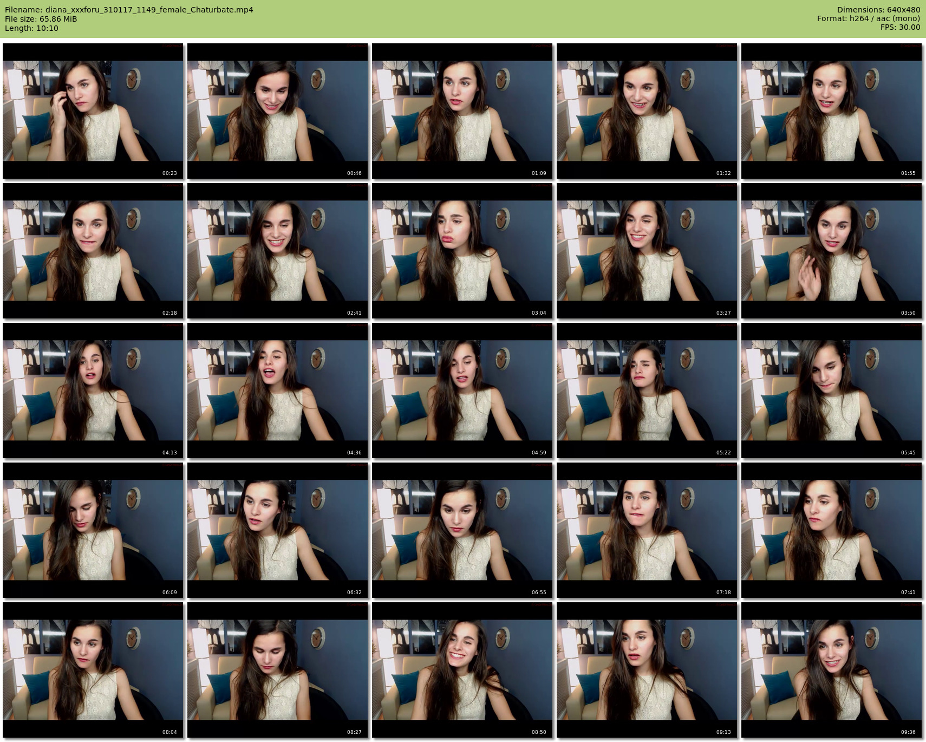The image size is (926, 742).
Task: Open the frame at 00:46
Action: (x=278, y=111)
